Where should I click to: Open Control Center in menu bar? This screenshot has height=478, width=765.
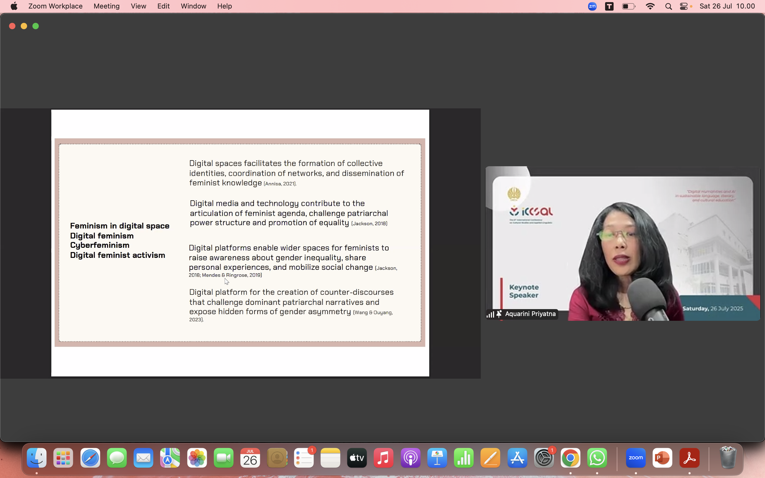point(684,6)
